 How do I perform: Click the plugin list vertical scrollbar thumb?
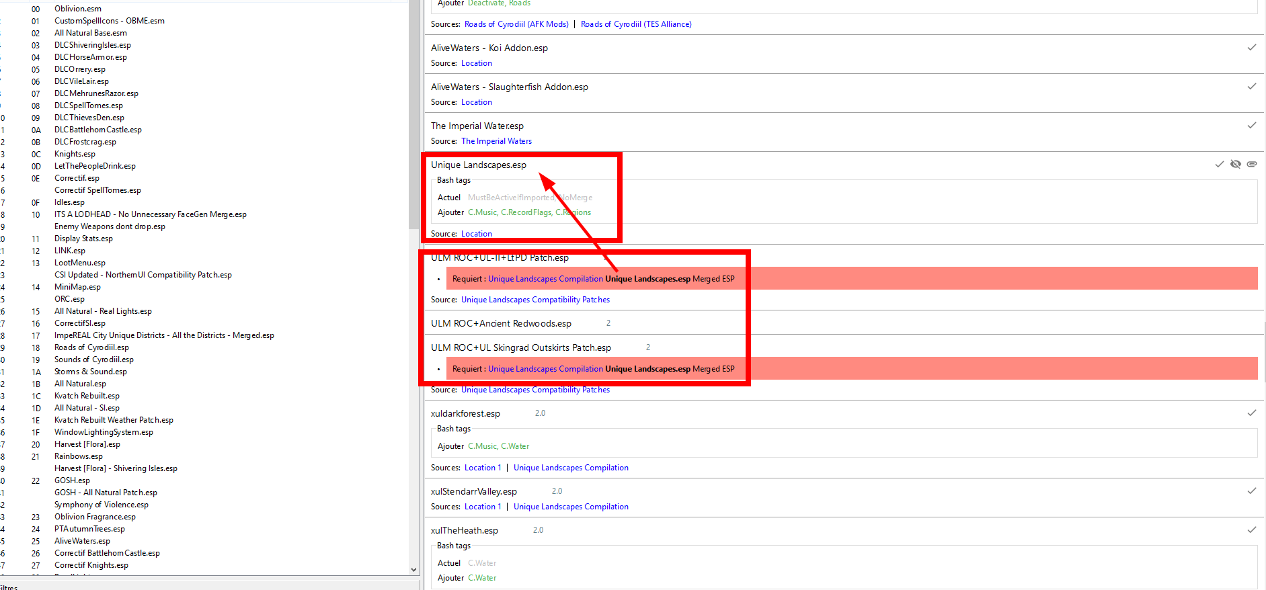tap(413, 114)
